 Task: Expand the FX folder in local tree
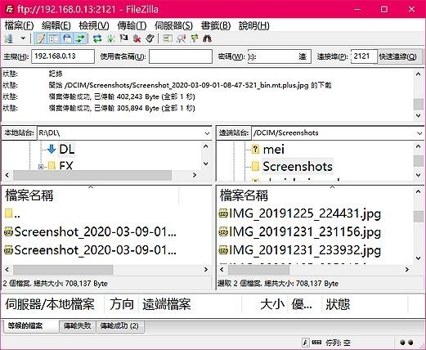(x=41, y=167)
